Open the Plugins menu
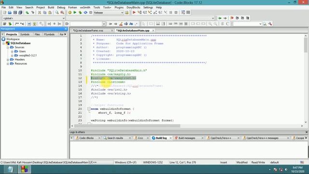The width and height of the screenshot is (309, 174). coord(119,7)
